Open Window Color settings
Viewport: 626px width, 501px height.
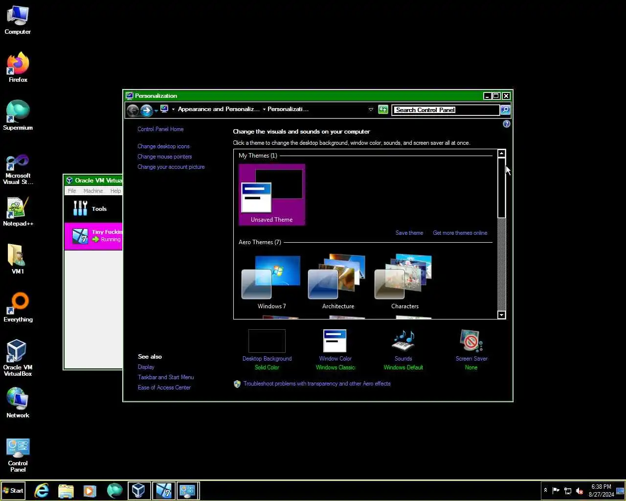(335, 349)
